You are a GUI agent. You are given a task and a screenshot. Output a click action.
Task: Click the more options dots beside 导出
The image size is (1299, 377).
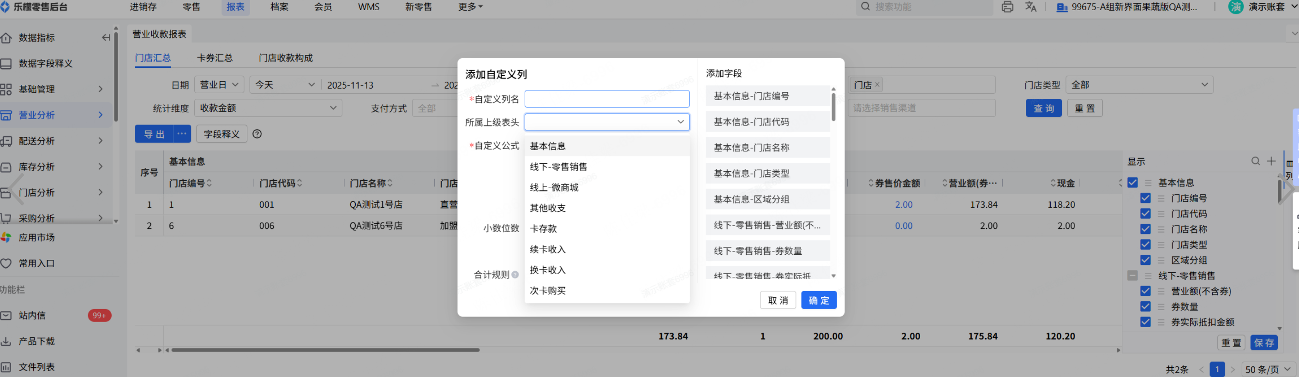182,134
